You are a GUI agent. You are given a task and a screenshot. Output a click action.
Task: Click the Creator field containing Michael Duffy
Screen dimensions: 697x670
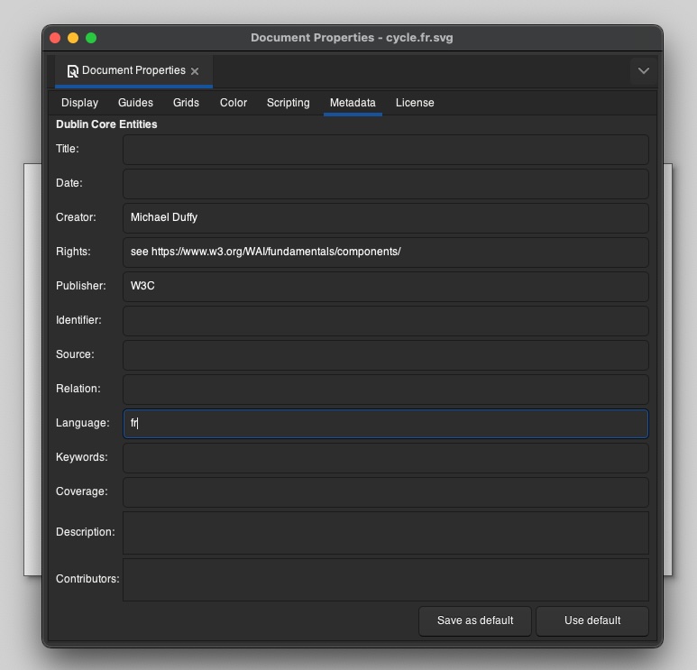click(385, 218)
